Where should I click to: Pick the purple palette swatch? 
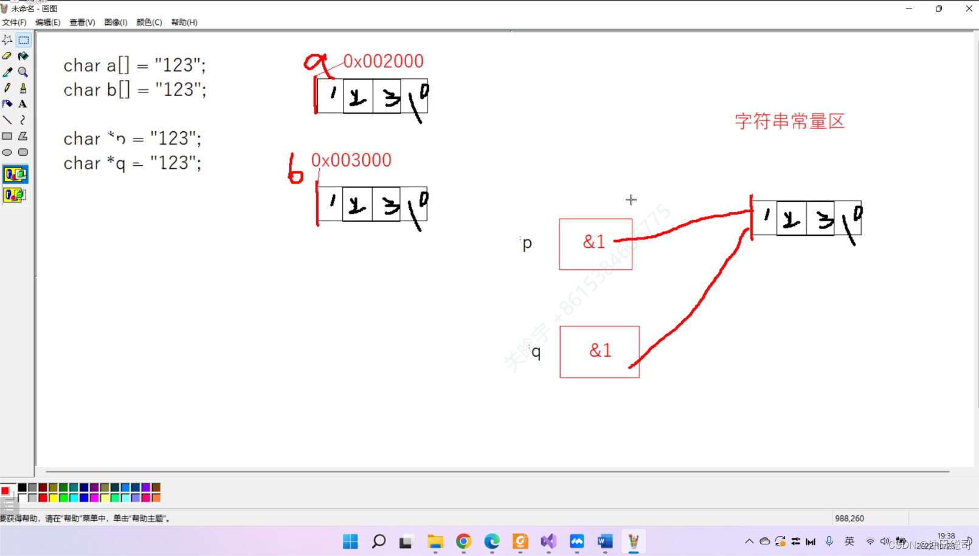(94, 487)
